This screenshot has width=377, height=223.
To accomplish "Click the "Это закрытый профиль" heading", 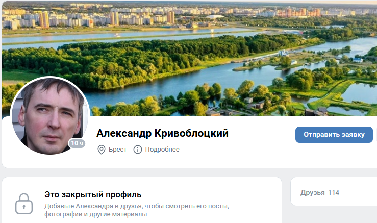I will (x=93, y=194).
